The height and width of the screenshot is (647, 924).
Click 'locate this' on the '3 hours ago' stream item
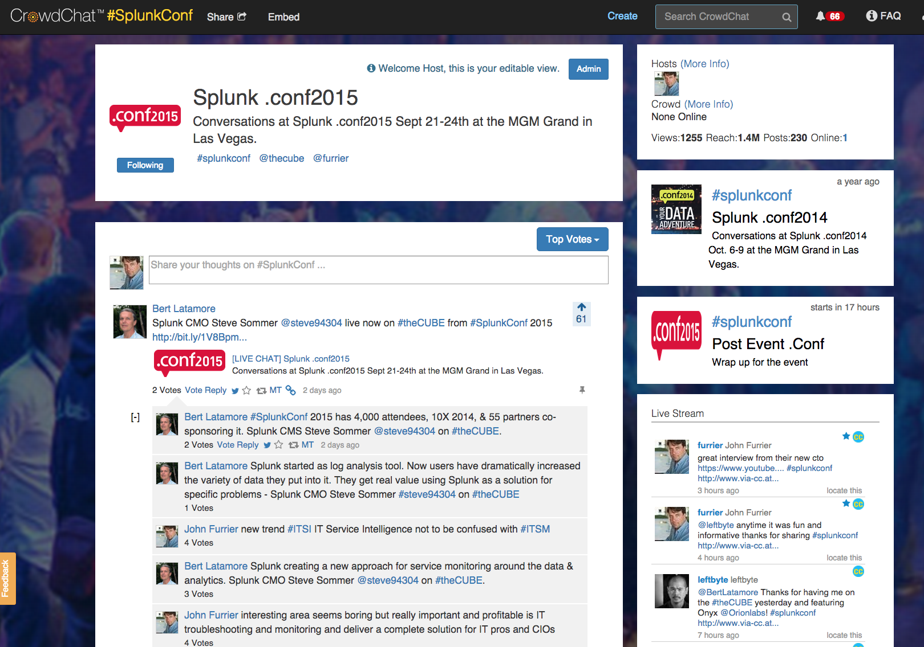[845, 490]
